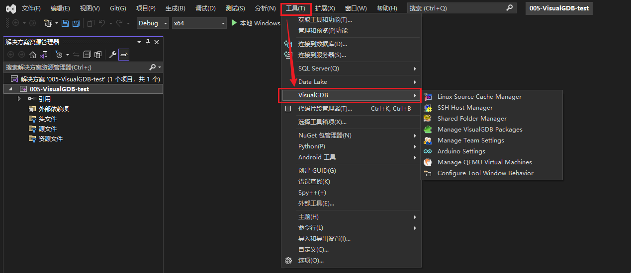The width and height of the screenshot is (631, 273).
Task: Select 导入和导出设置(I)... menu item
Action: point(351,239)
